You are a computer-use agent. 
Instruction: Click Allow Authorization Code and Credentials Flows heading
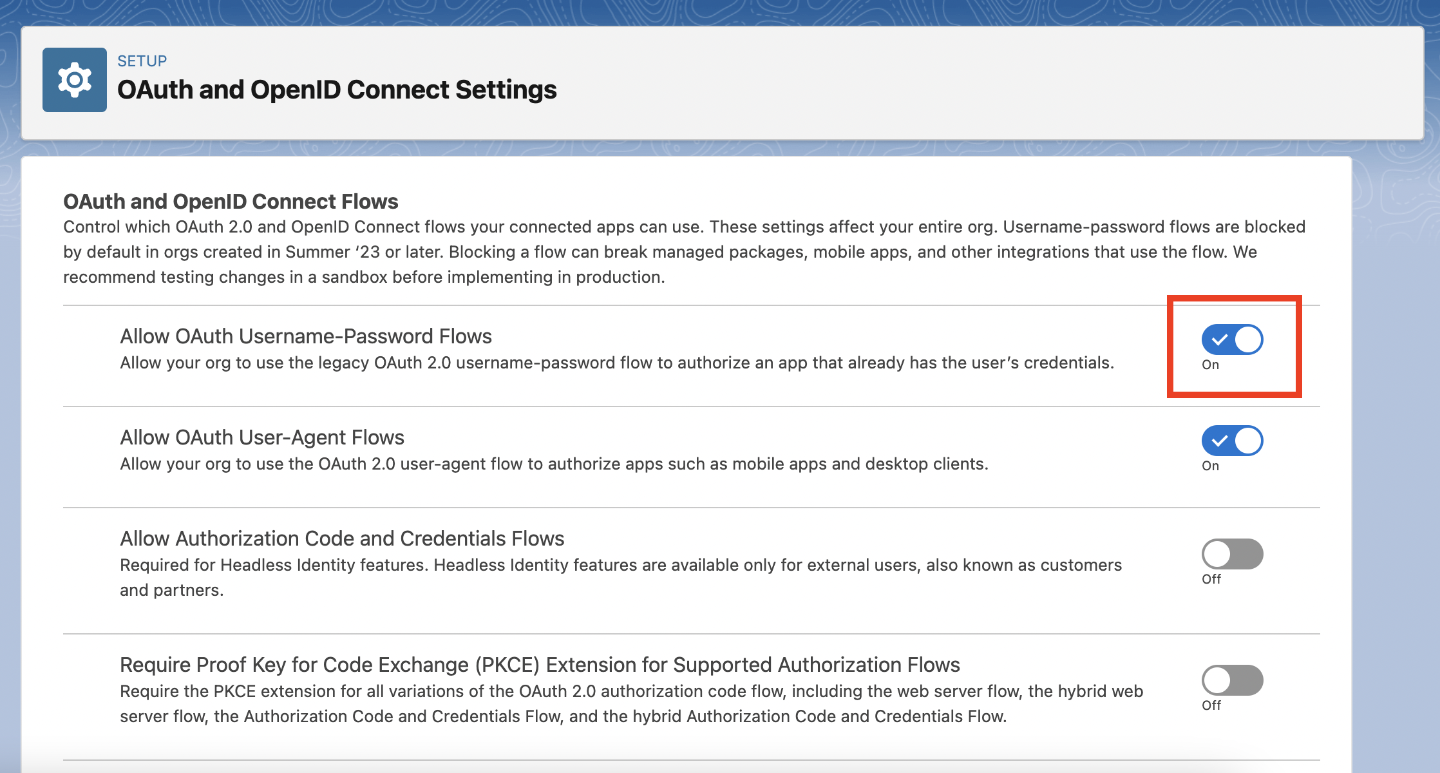point(342,539)
